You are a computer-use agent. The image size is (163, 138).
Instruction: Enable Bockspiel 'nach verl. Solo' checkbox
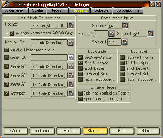coord(122,74)
